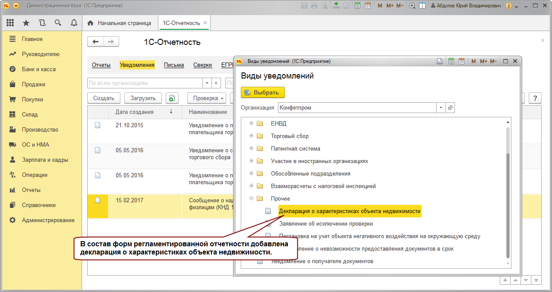The height and width of the screenshot is (292, 552).
Task: Open the favorites star icon
Action: pos(26,23)
